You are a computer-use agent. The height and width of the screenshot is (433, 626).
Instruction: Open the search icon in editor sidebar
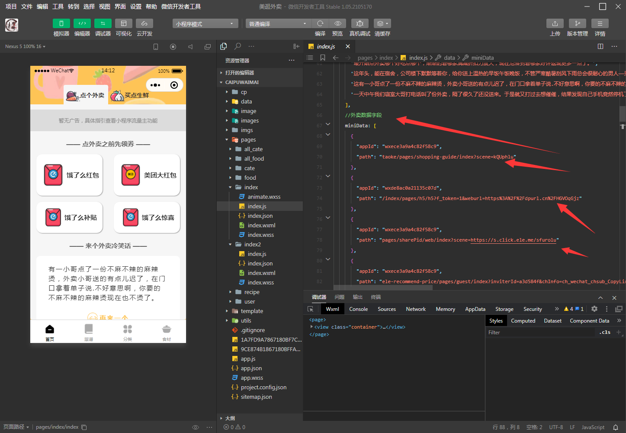tap(238, 46)
